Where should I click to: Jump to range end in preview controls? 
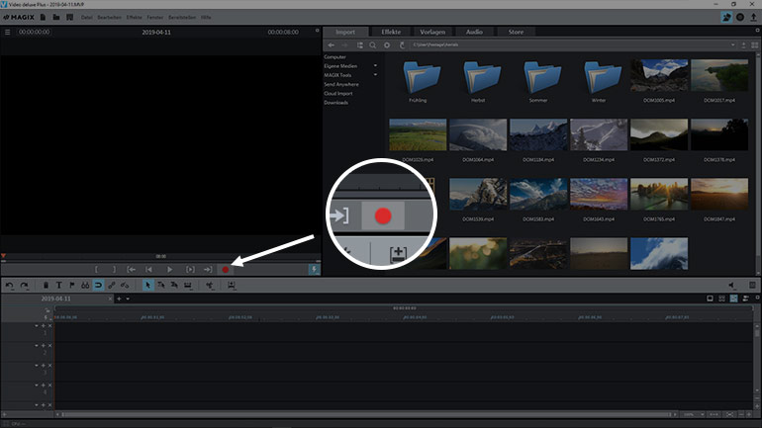[x=208, y=269]
